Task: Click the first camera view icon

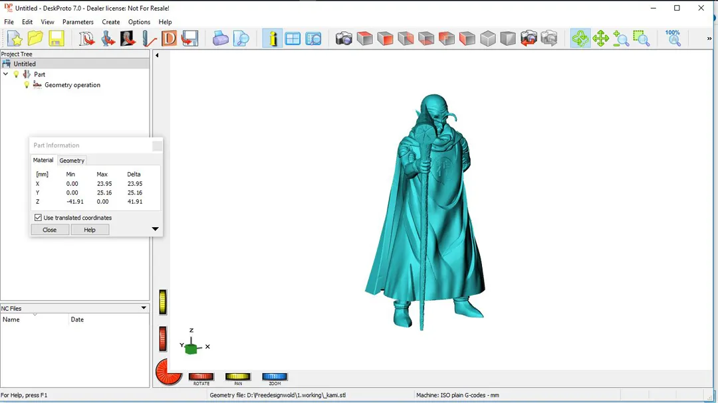Action: (344, 39)
